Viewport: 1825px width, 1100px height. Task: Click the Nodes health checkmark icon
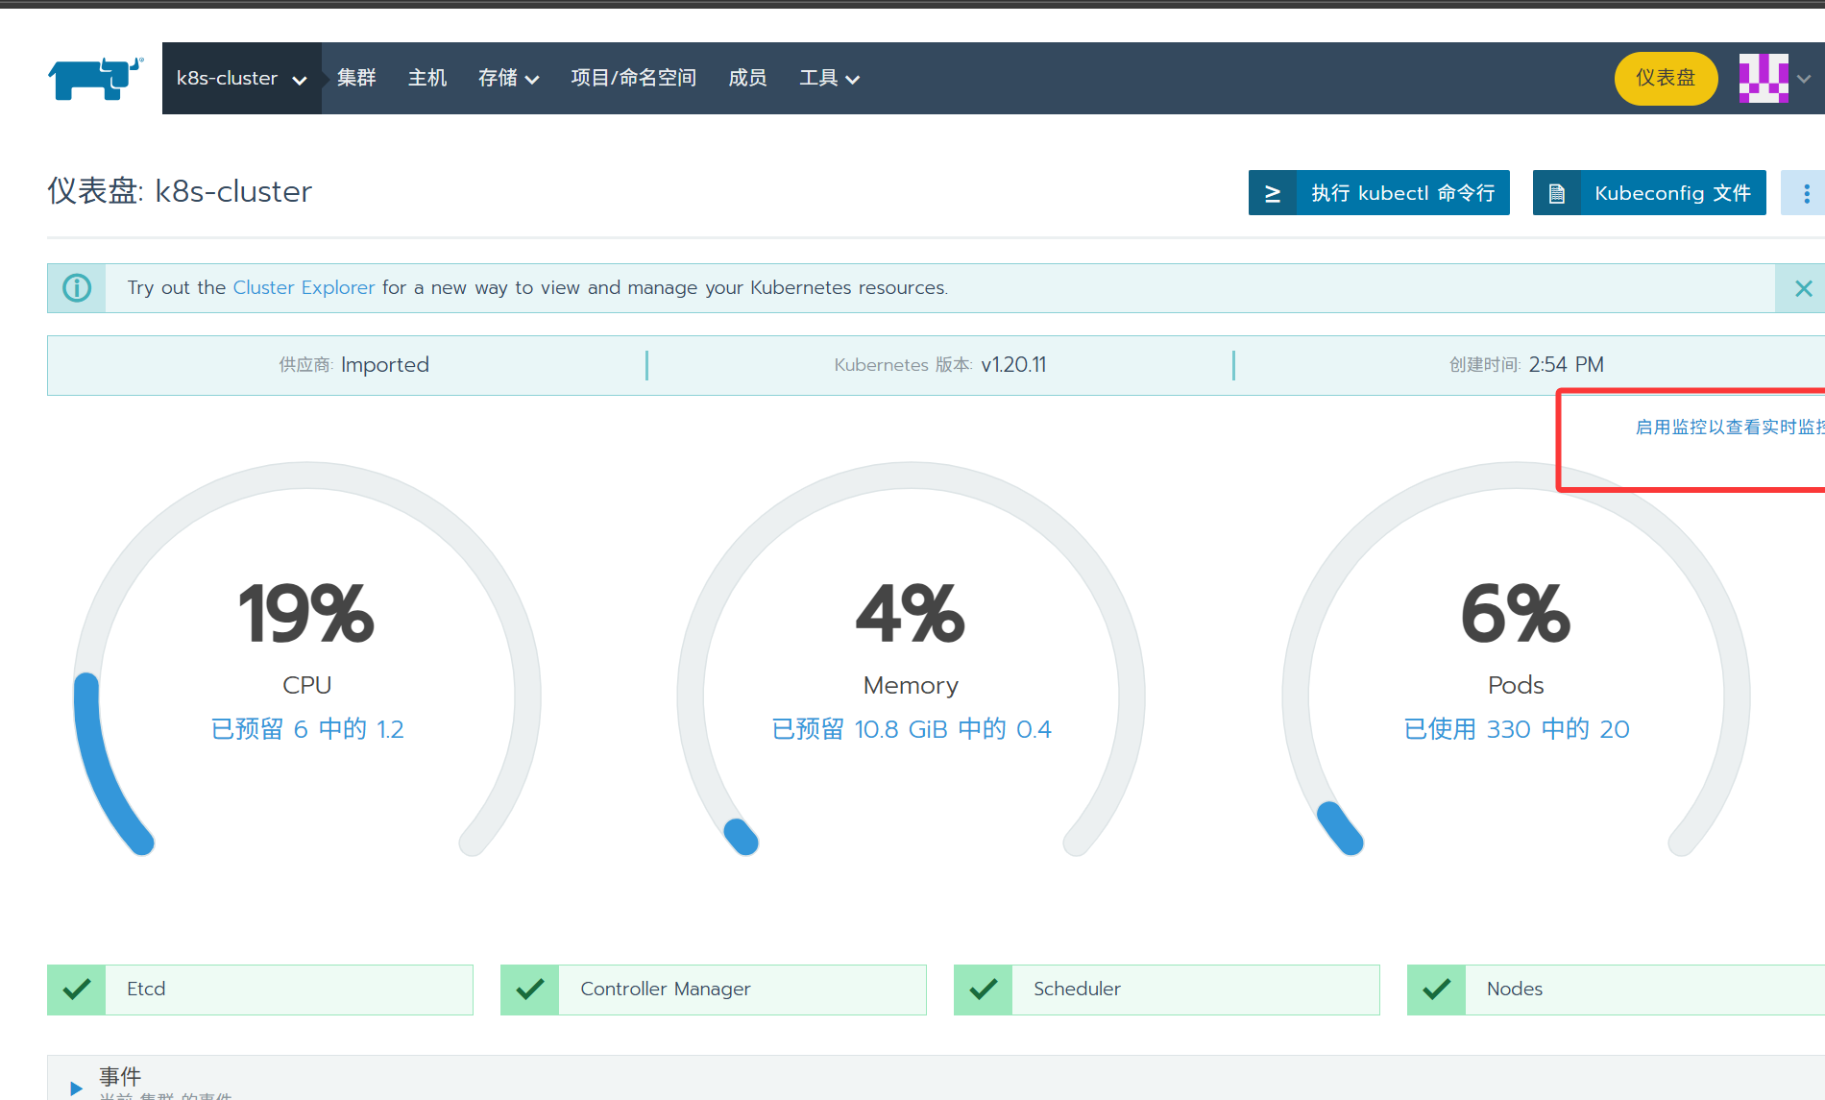tap(1437, 990)
